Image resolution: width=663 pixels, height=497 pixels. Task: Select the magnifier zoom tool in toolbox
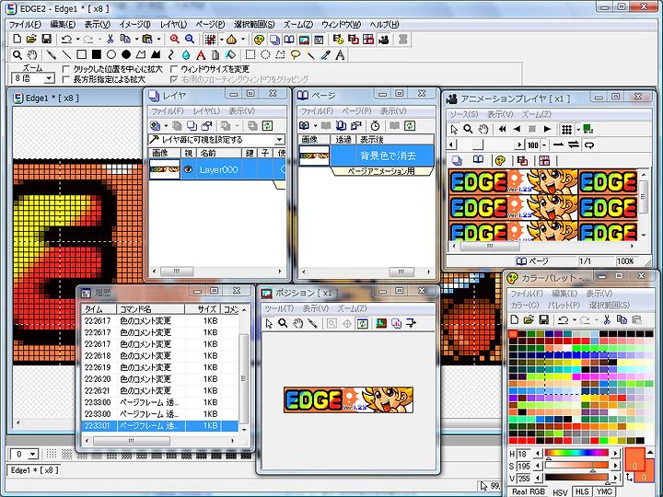(x=17, y=55)
